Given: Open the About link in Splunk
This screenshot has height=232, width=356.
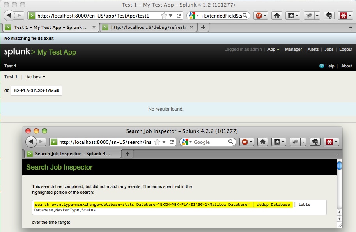Looking at the screenshot, I should (347, 66).
